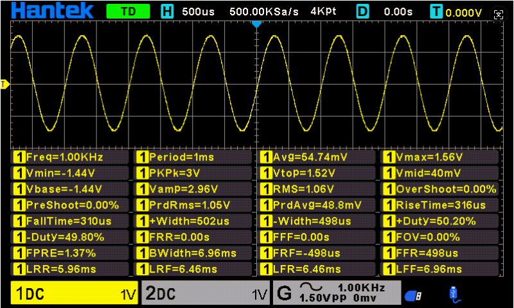Select the Vmax=1.56V measurement

[x=441, y=157]
